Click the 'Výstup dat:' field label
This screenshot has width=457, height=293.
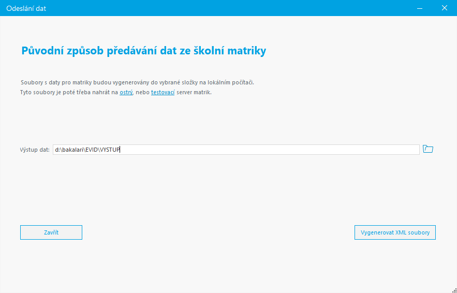point(35,150)
